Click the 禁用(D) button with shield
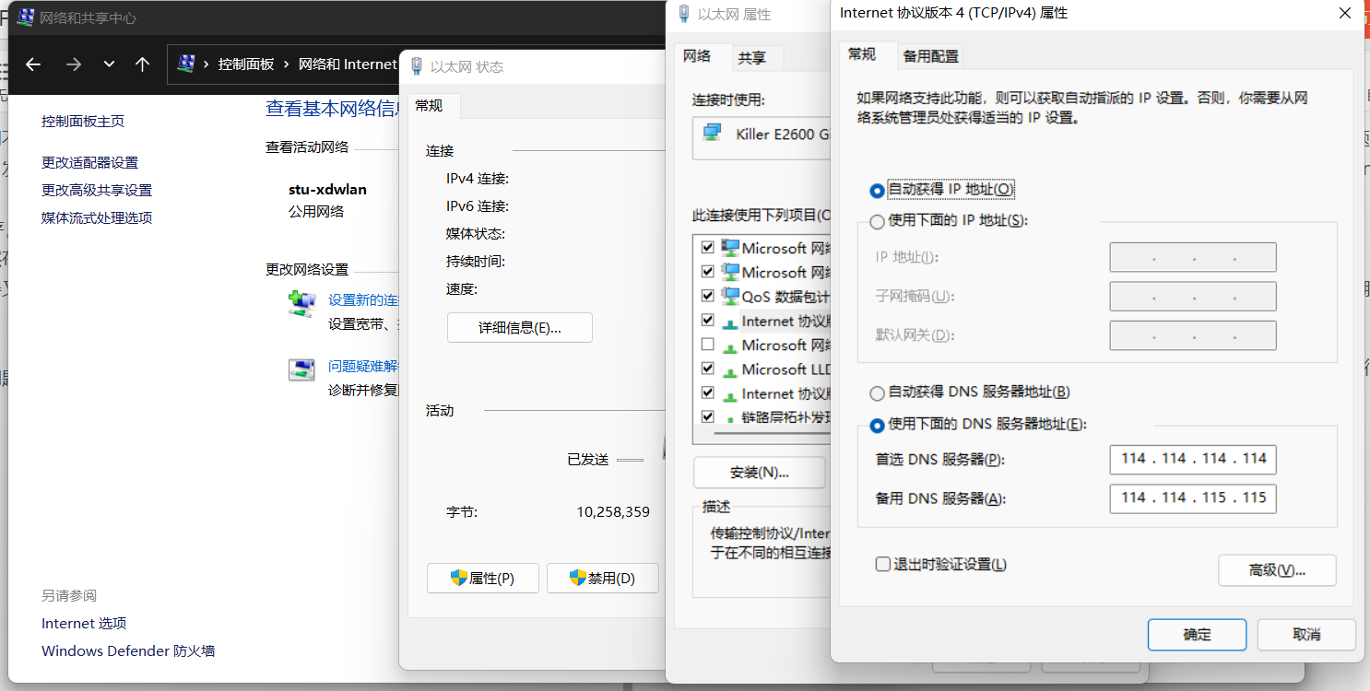The width and height of the screenshot is (1370, 691). [x=603, y=579]
